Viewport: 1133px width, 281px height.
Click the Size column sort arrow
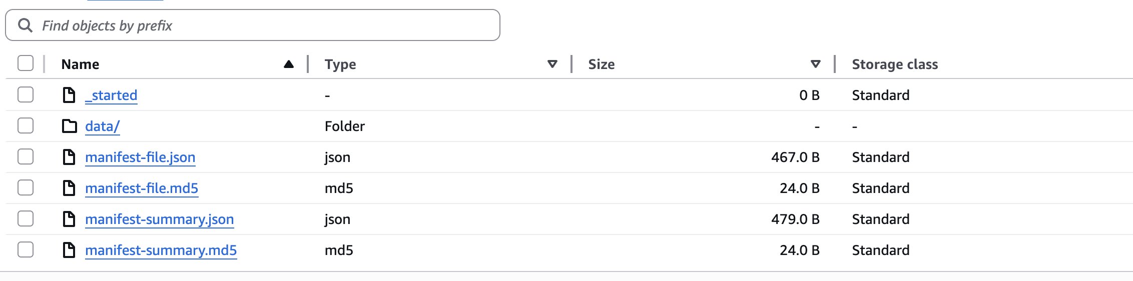tap(815, 64)
